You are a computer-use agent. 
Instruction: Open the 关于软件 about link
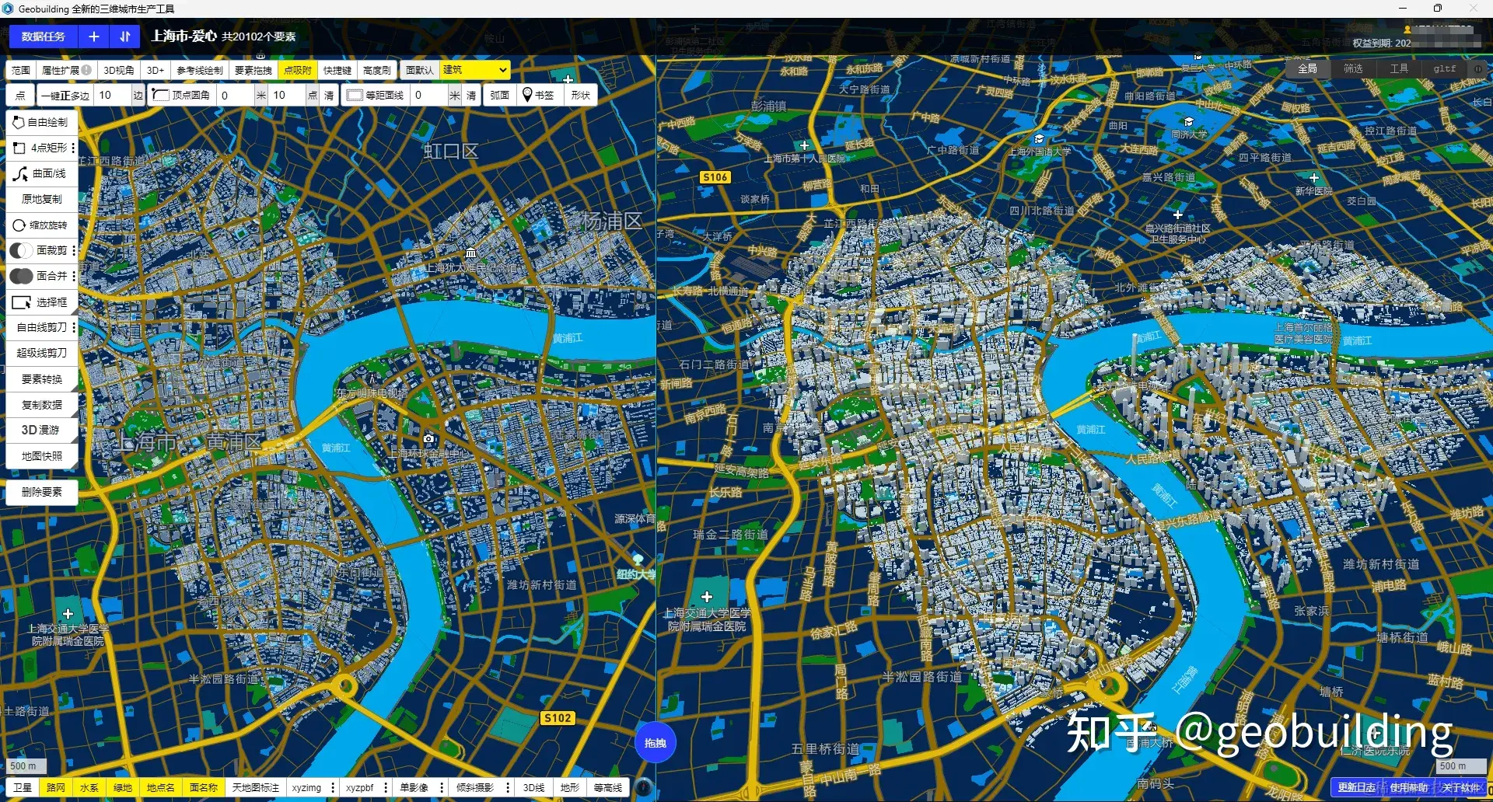[1461, 787]
